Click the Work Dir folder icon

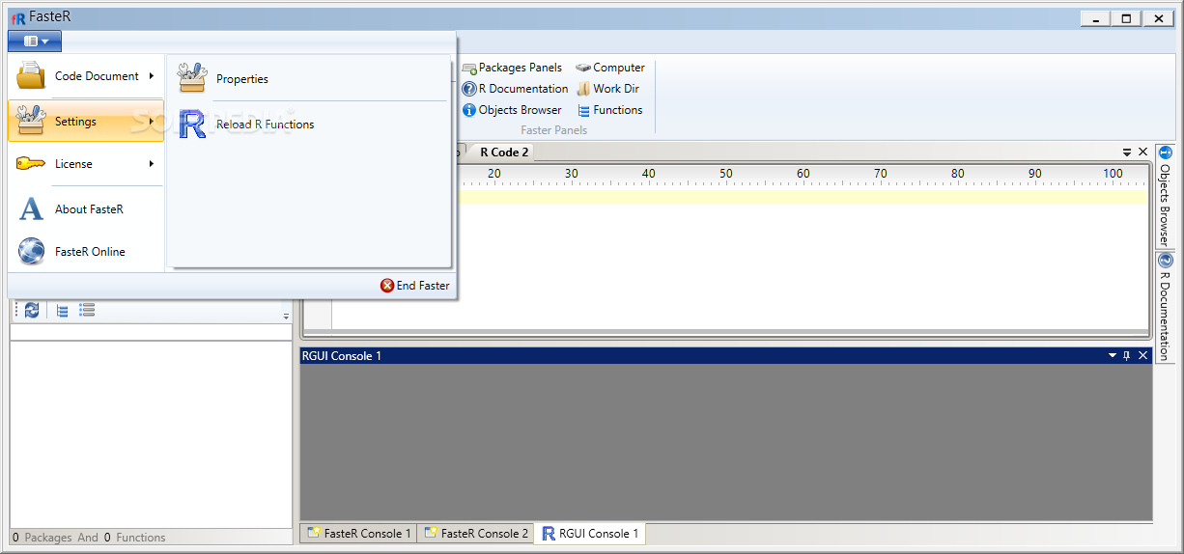583,89
